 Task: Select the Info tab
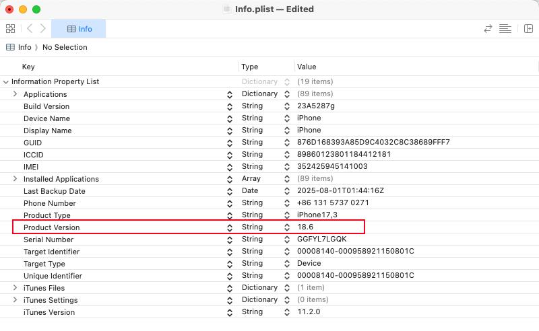78,29
